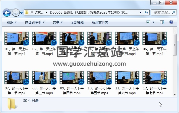Select video 04、第一天上午第四节.mp4 thumbnail
The image size is (179, 113).
pyautogui.click(x=99, y=38)
